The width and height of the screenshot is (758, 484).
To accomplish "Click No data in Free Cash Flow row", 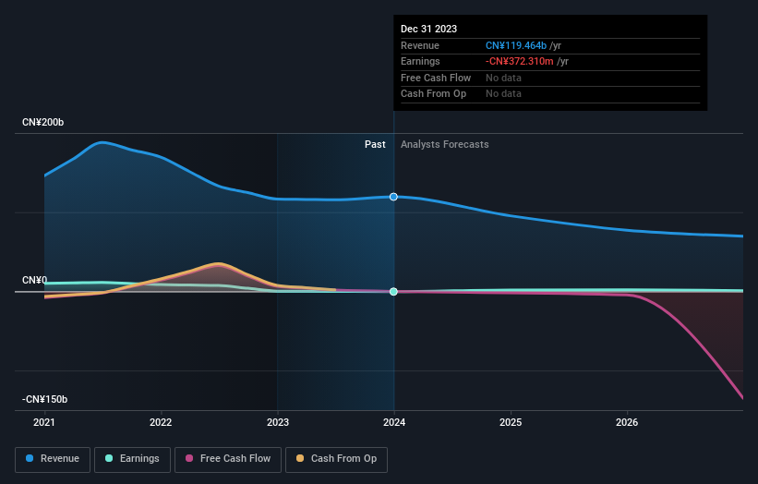I will click(x=503, y=78).
